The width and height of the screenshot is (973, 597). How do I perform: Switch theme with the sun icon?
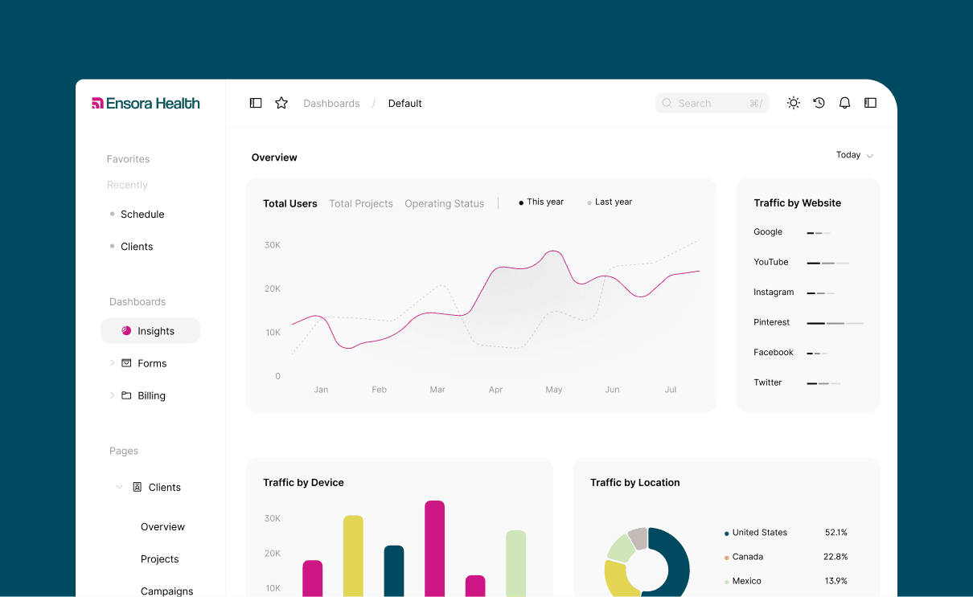tap(793, 103)
